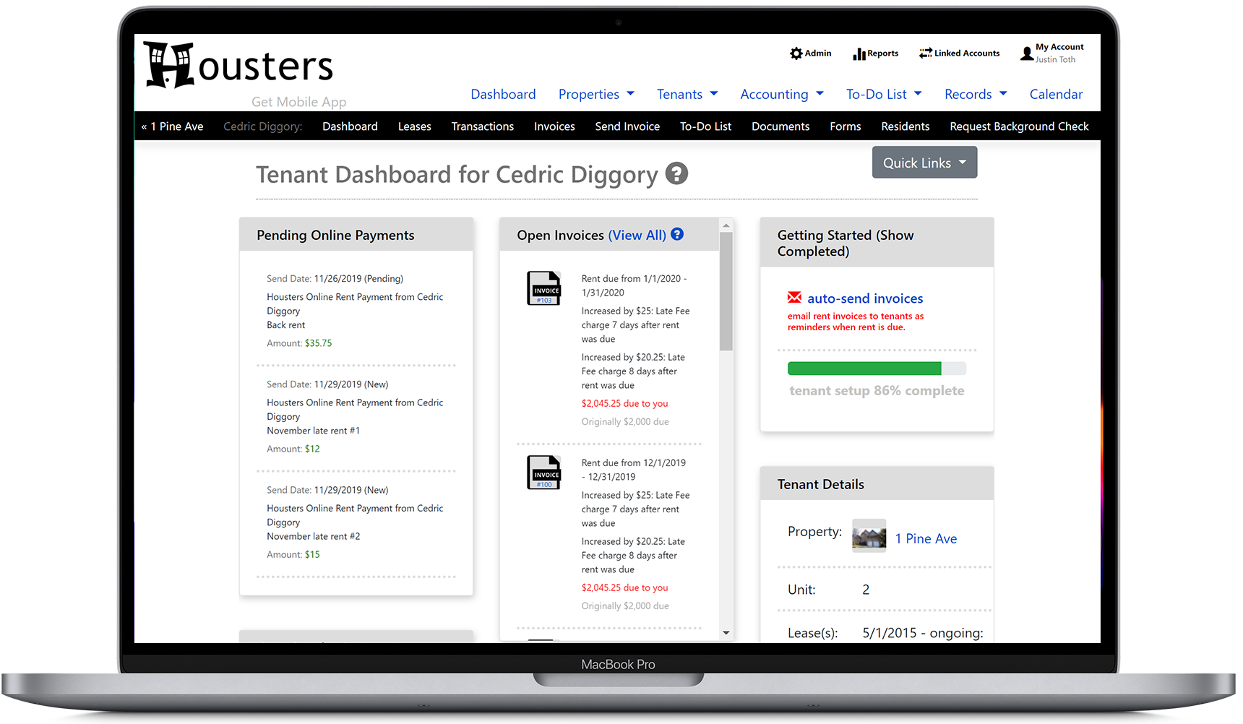Click the Reports bar-chart icon
Screen dimensions: 1243x724
coord(860,53)
